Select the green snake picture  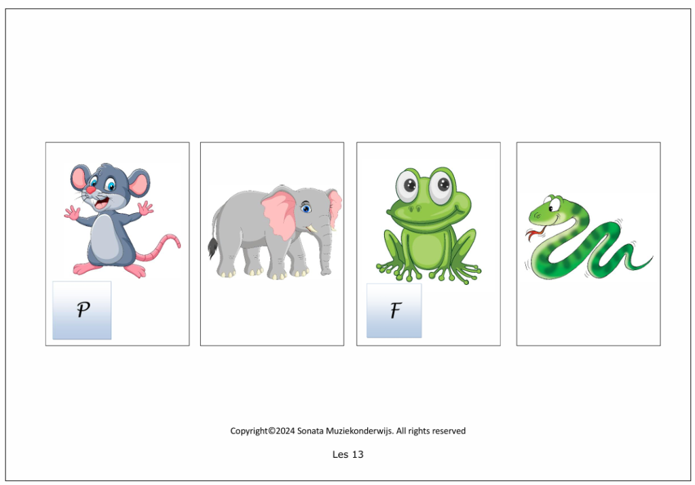(x=588, y=237)
